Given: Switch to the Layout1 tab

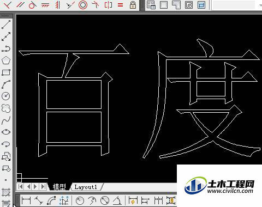Looking at the screenshot, I should [x=86, y=187].
